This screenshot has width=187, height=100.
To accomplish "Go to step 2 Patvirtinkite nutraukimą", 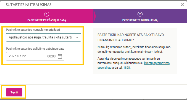I will pyautogui.click(x=140, y=16).
